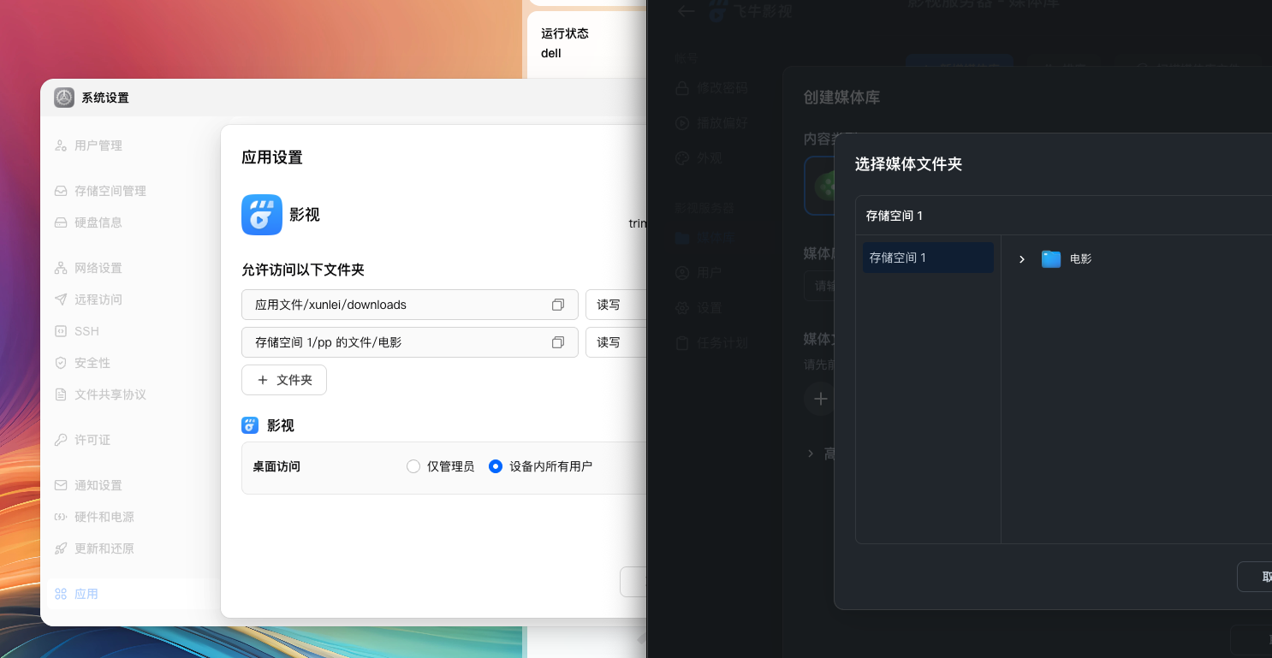Click the round plus icon under 媒体文件夹

(x=820, y=399)
